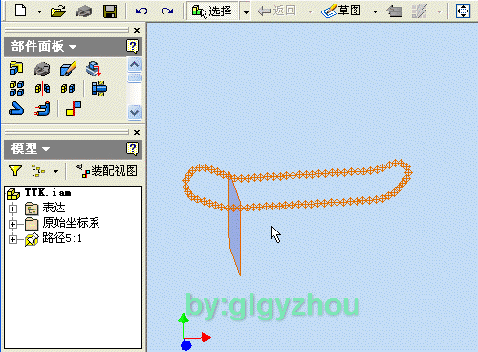Click the 草图 sketch button
This screenshot has width=478, height=352.
point(341,11)
